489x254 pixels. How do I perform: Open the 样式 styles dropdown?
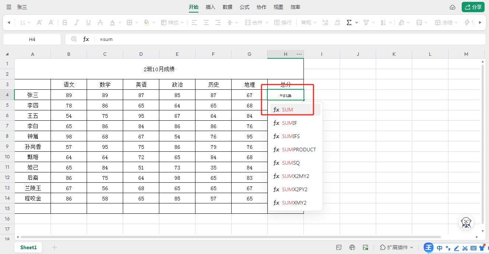coord(172,23)
